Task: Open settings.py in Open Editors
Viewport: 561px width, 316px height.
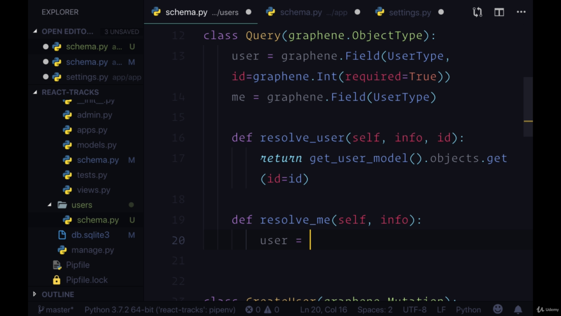Action: [x=87, y=77]
